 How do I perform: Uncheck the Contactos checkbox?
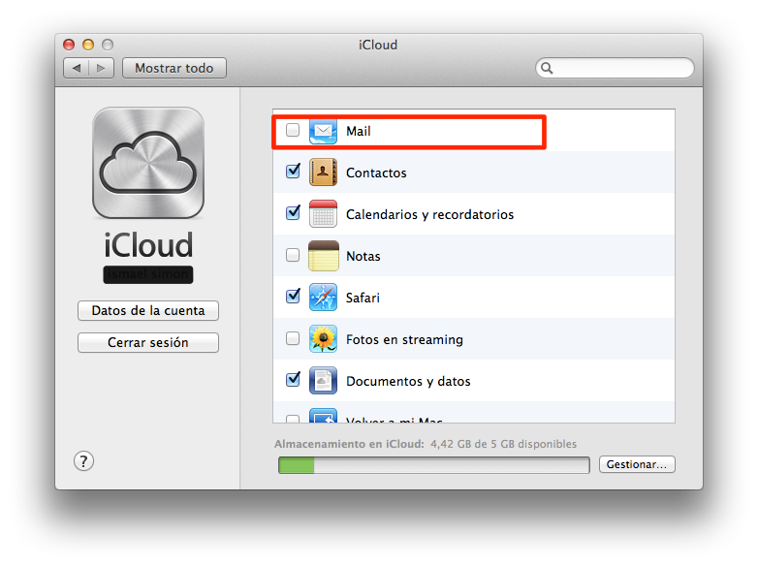pos(293,171)
